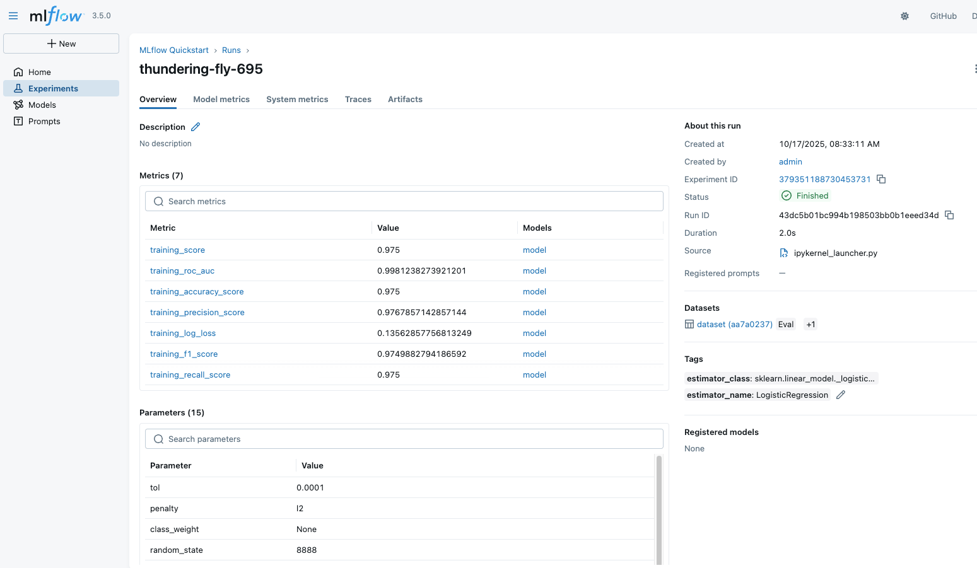Screen dimensions: 977x568
Task: Edit tags with the pencil icon
Action: (x=841, y=395)
